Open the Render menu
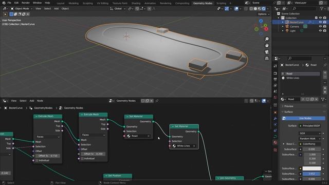Viewport: 329px width, 185px height. (26, 3)
